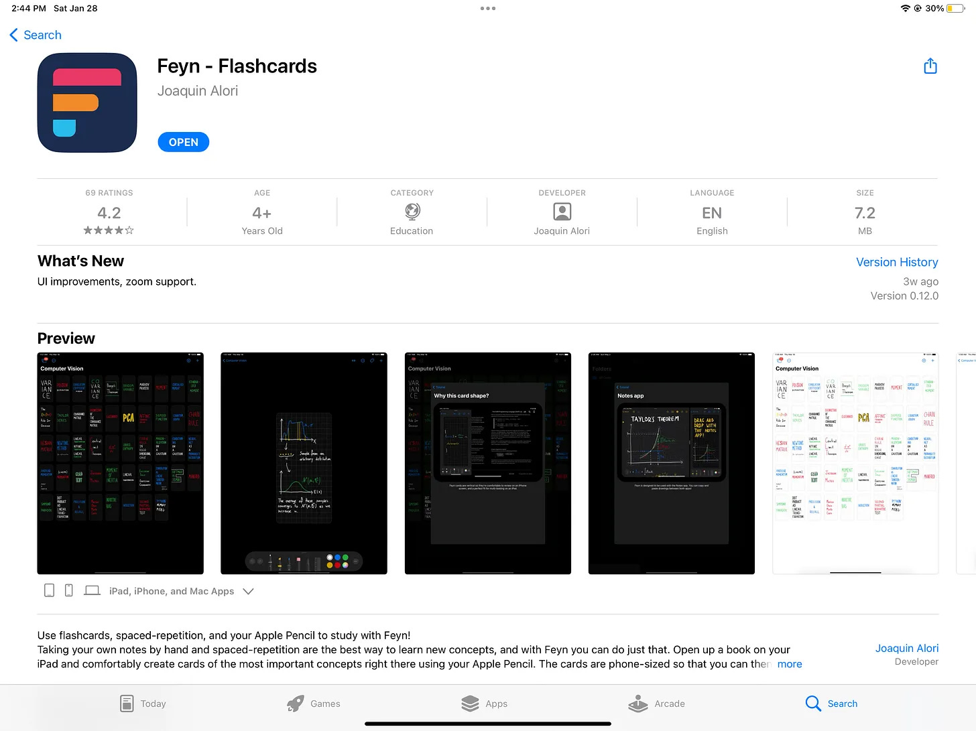
Task: Switch to the Games tab
Action: click(x=313, y=704)
